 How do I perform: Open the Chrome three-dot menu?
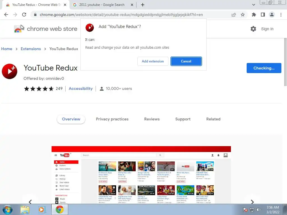[x=281, y=15]
